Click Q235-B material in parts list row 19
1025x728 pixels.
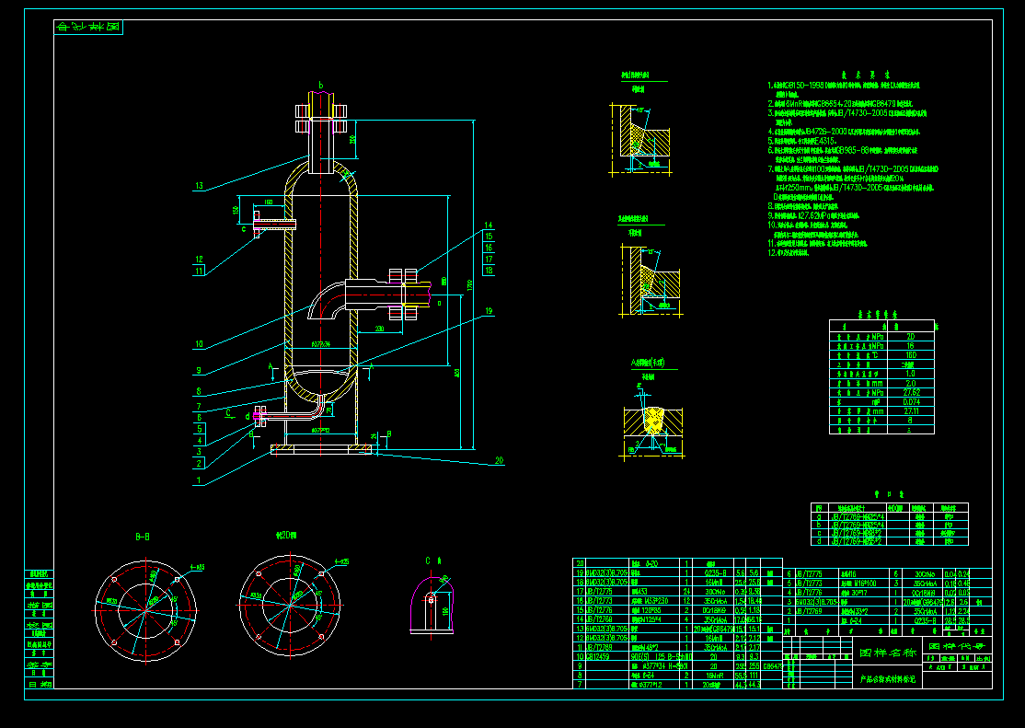point(711,572)
